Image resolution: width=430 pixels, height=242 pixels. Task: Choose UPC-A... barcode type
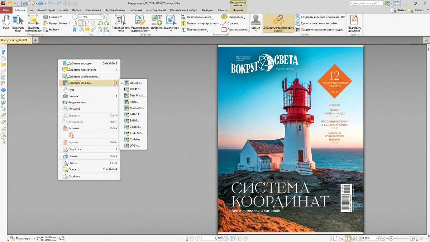(x=133, y=146)
